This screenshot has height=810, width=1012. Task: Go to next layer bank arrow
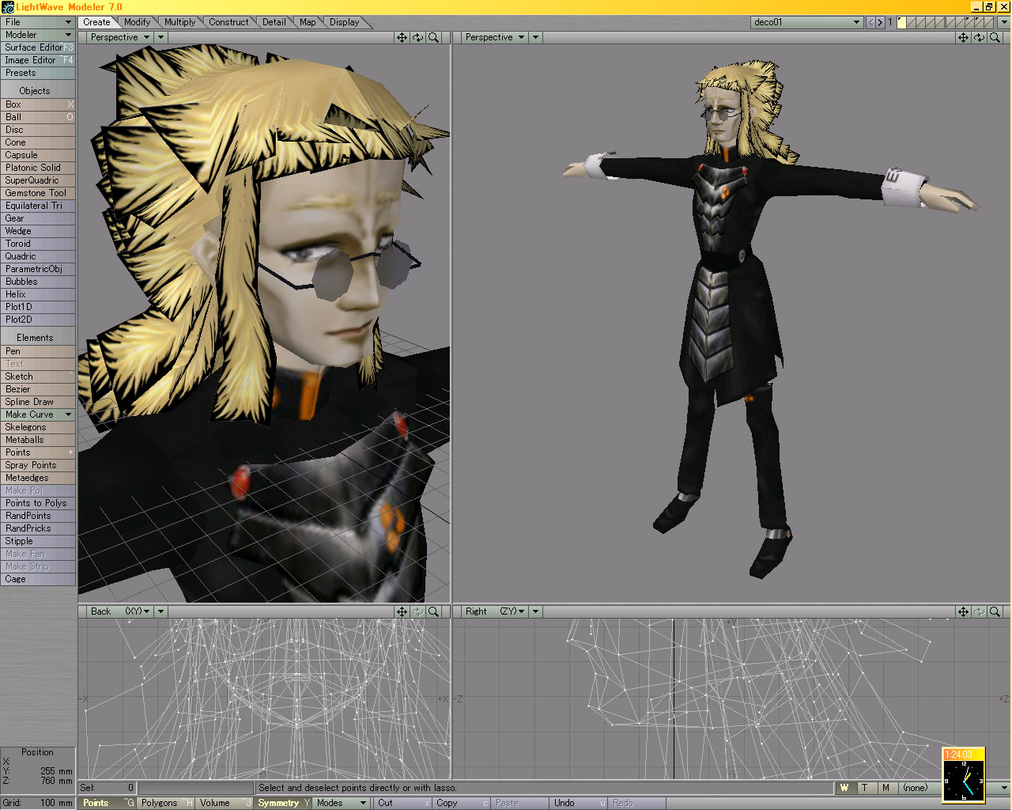pos(880,22)
